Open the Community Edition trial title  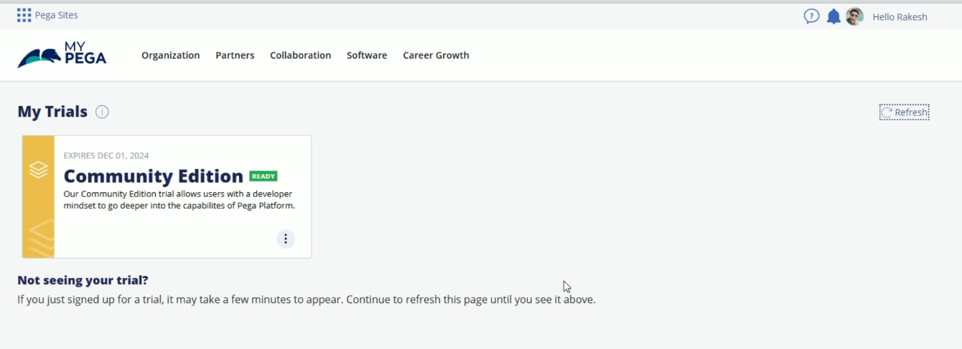(153, 176)
